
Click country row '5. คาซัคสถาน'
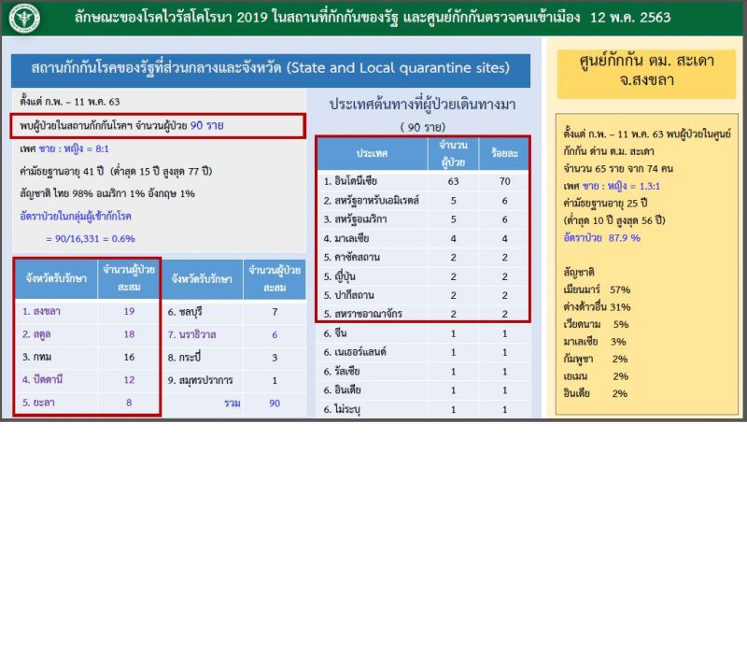coord(423,257)
